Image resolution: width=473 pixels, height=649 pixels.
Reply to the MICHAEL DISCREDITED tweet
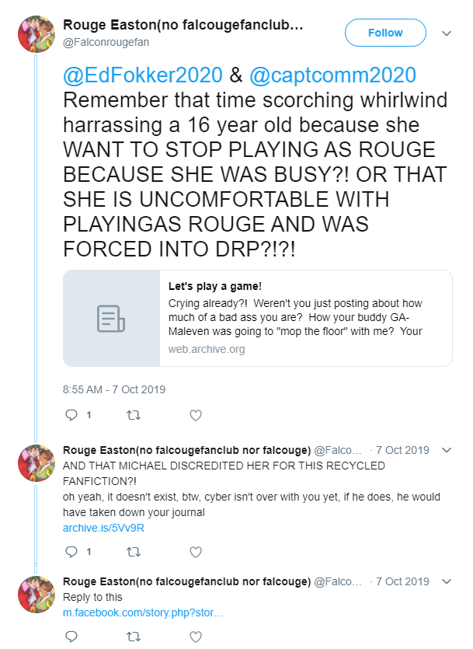click(x=71, y=552)
